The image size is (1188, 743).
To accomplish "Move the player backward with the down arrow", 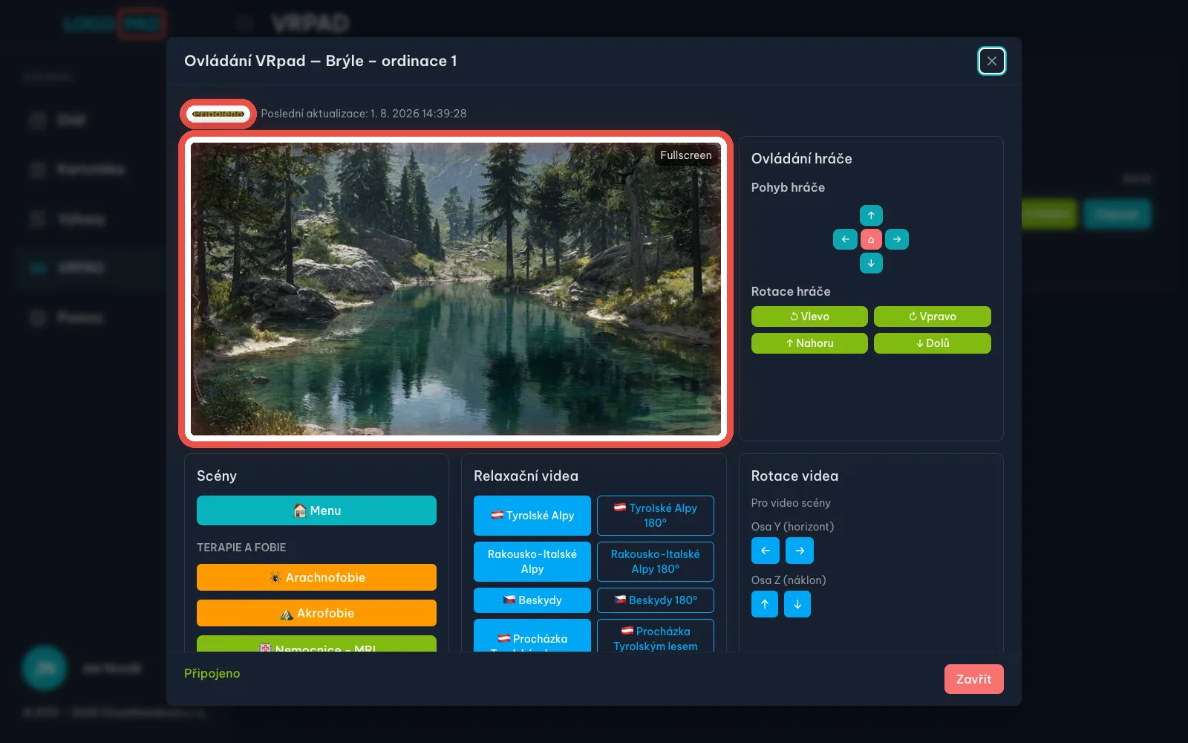I will tap(871, 263).
